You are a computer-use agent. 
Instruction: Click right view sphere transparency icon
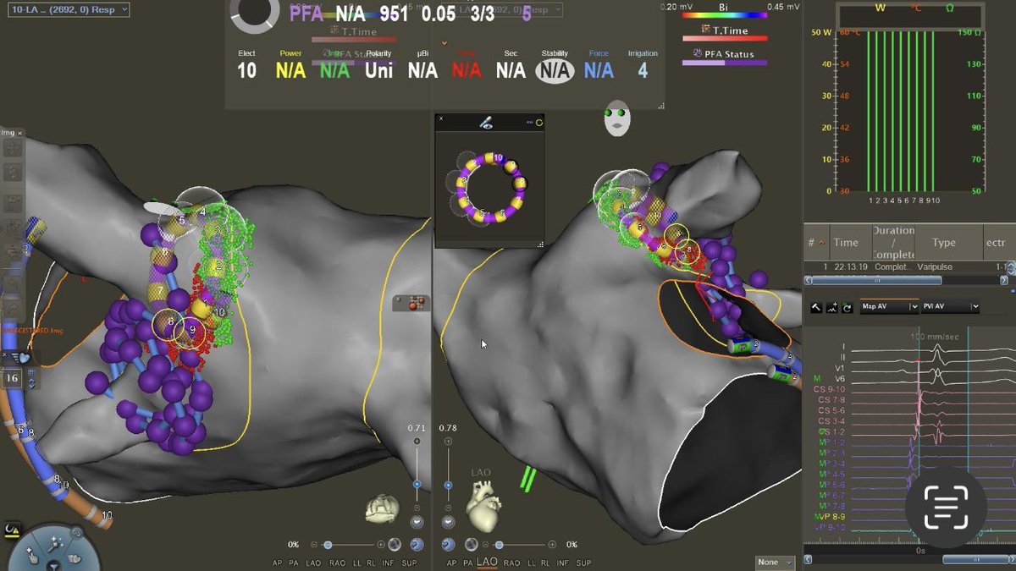click(472, 544)
